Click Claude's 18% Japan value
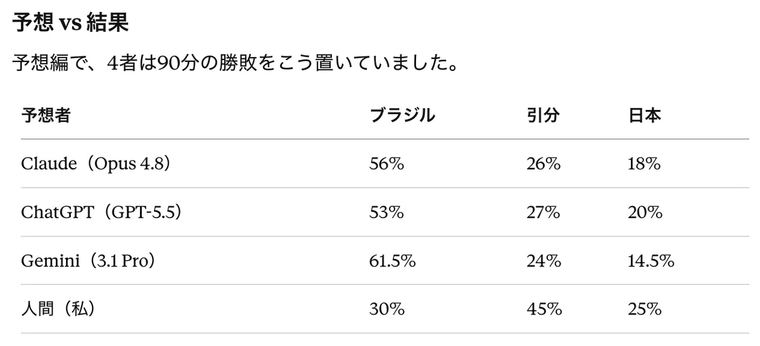The image size is (760, 346). click(644, 164)
